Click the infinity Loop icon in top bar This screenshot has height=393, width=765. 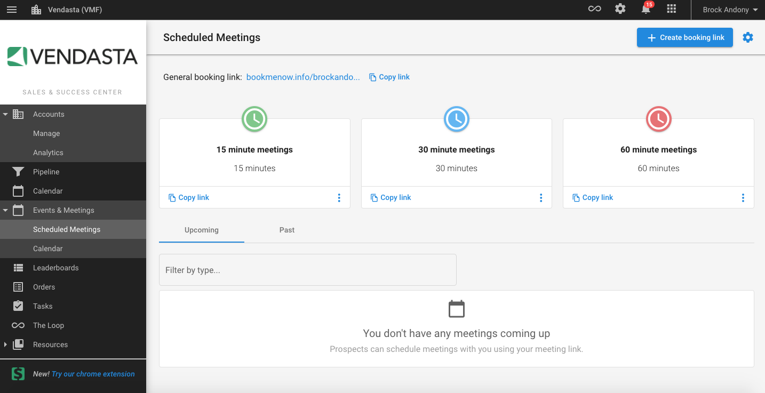pos(594,9)
